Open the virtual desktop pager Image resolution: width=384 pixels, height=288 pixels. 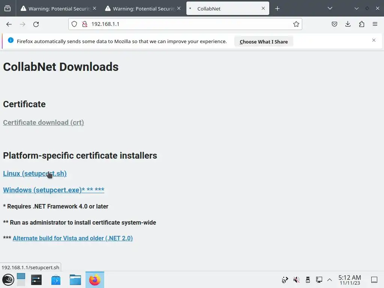21,280
